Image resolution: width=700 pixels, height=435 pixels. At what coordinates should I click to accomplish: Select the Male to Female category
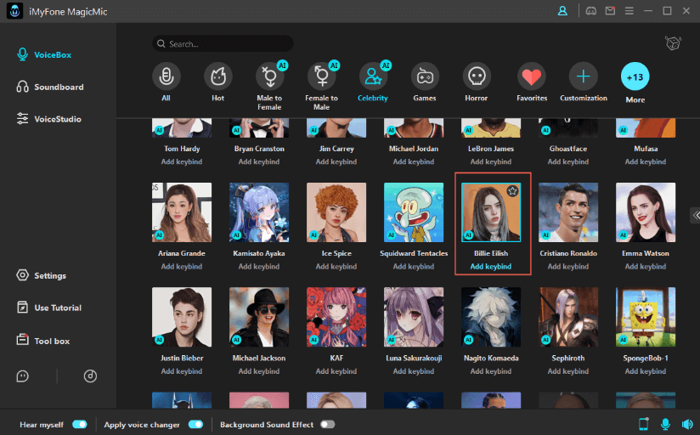269,76
